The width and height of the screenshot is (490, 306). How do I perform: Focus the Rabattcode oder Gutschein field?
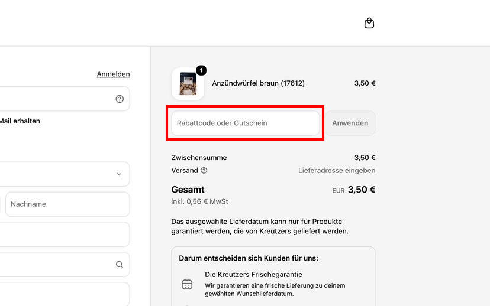pyautogui.click(x=246, y=123)
